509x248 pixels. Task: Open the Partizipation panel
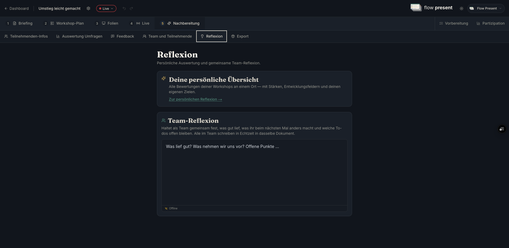point(490,23)
